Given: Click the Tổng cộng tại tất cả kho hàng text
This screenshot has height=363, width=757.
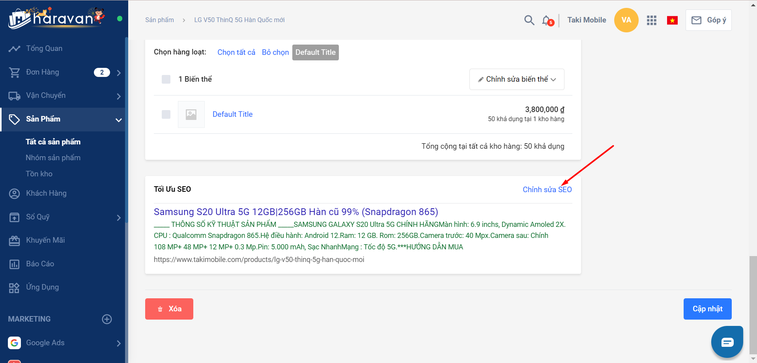Looking at the screenshot, I should 493,146.
